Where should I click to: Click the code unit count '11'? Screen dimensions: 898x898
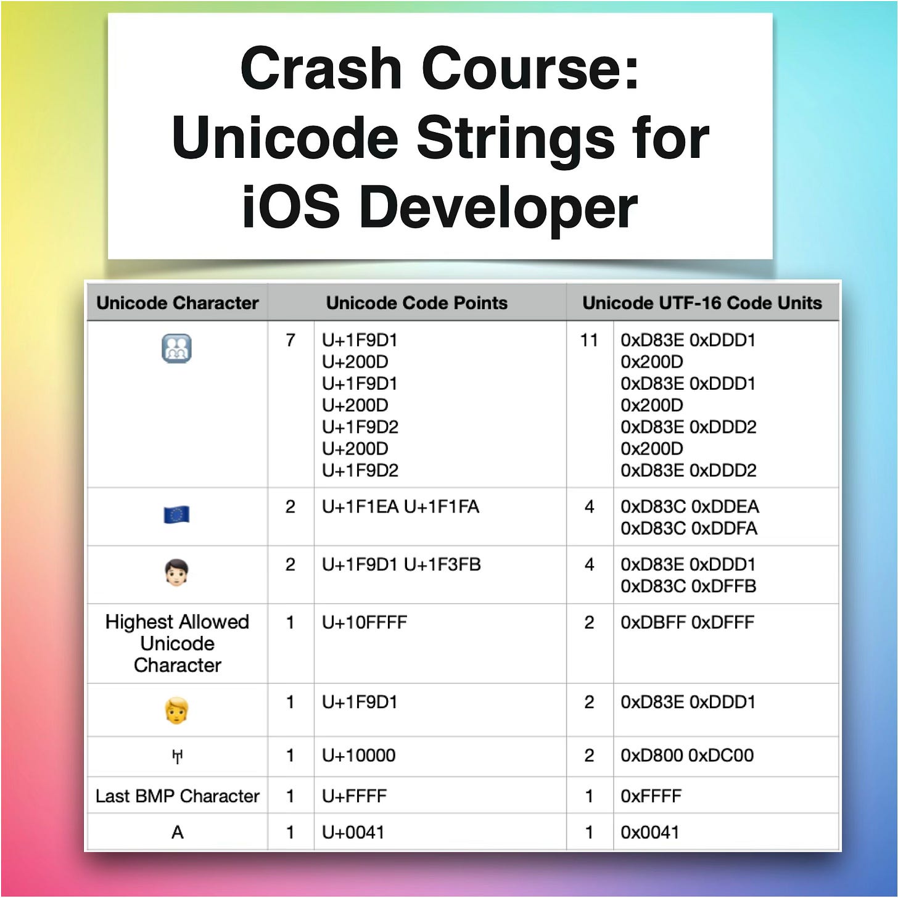point(589,340)
